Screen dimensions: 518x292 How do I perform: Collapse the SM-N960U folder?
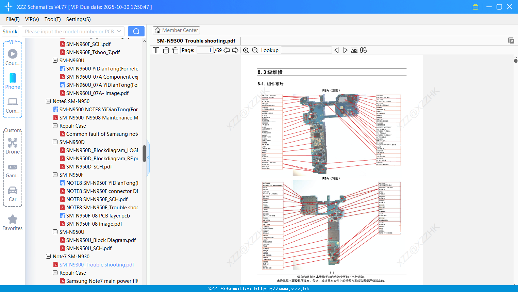(55, 60)
